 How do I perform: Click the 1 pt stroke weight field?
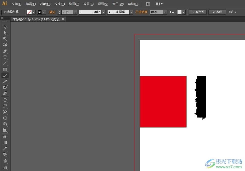67,12
